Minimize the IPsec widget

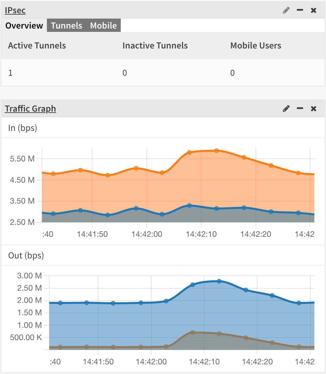[x=300, y=10]
